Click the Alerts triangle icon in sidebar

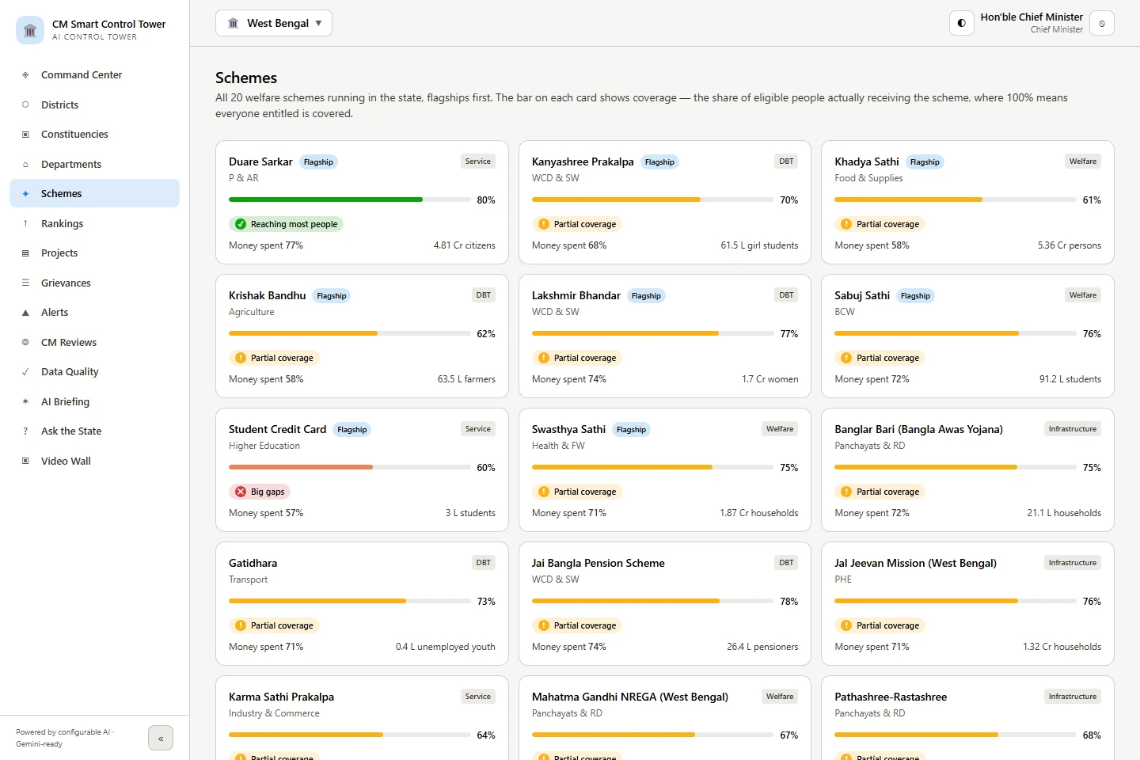coord(25,313)
